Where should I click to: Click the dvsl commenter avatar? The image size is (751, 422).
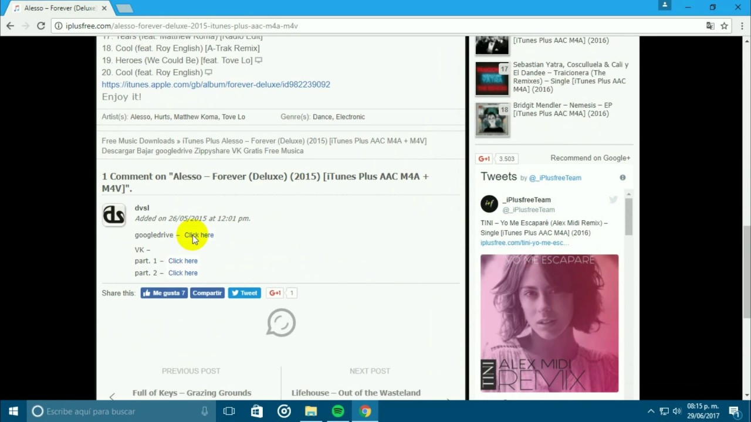(x=114, y=215)
